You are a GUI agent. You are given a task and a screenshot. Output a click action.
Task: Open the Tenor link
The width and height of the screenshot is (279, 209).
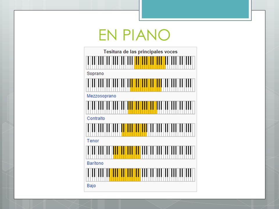(93, 141)
